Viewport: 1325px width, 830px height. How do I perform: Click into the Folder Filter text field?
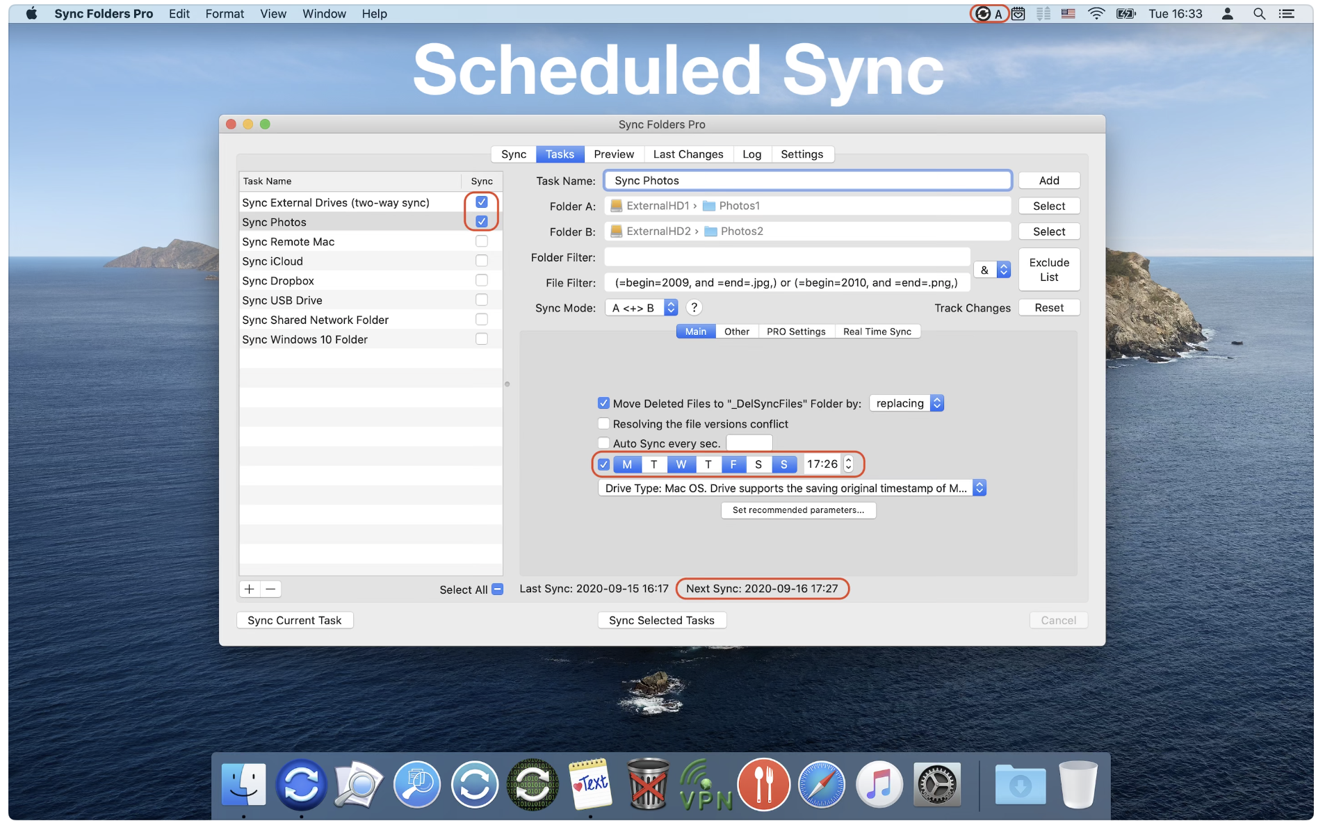(786, 257)
